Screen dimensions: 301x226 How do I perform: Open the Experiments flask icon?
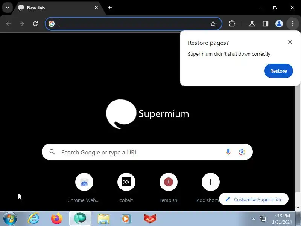252,24
